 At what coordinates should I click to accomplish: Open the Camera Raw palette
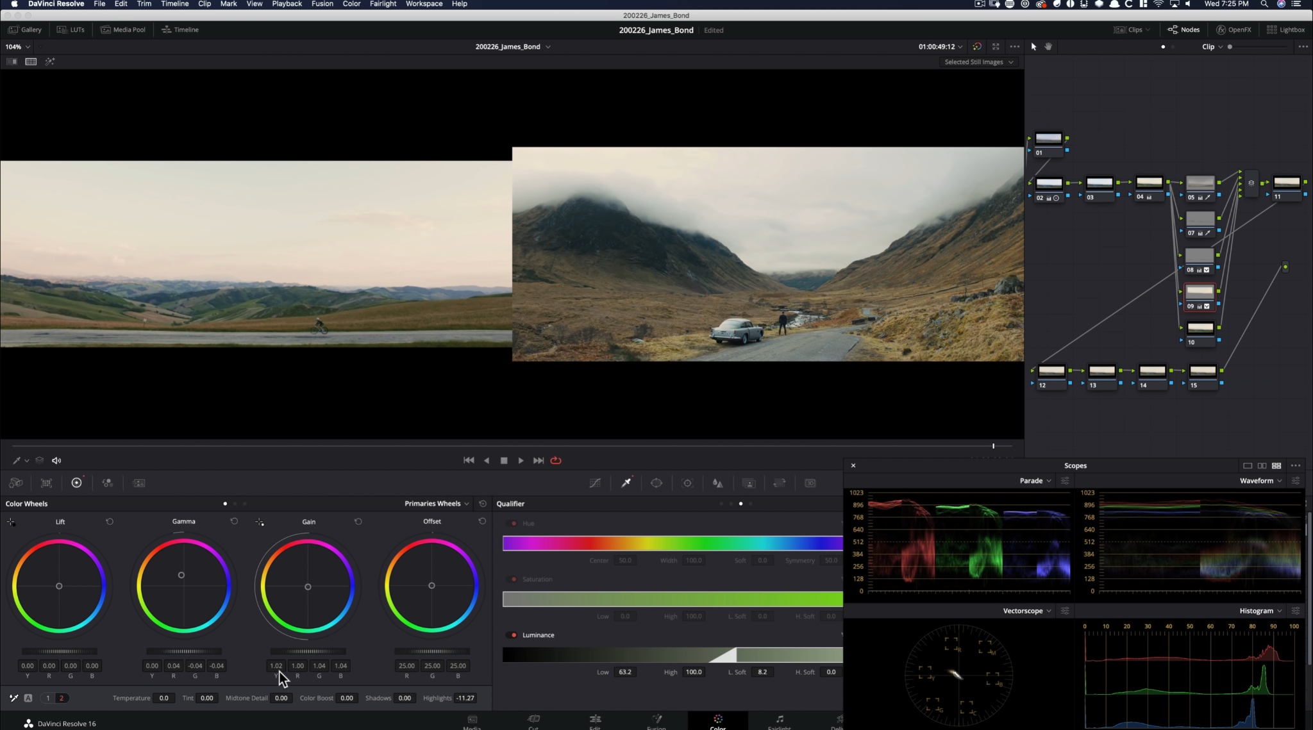pos(15,483)
